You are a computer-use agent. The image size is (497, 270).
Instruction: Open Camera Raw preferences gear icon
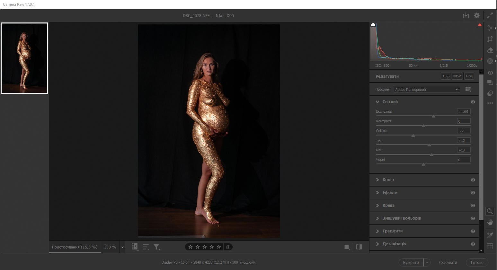477,15
